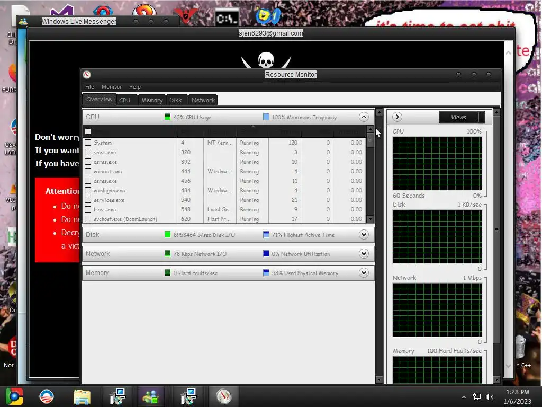Check the lsass.exe process checkbox
The image size is (542, 407).
(88, 209)
